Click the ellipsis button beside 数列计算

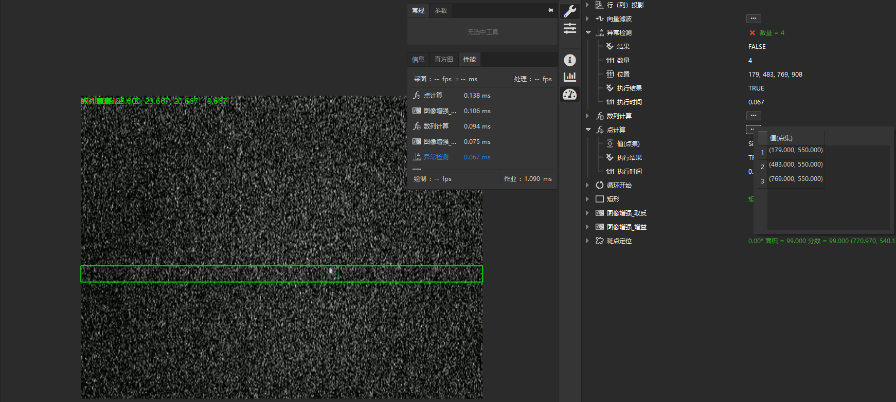753,116
